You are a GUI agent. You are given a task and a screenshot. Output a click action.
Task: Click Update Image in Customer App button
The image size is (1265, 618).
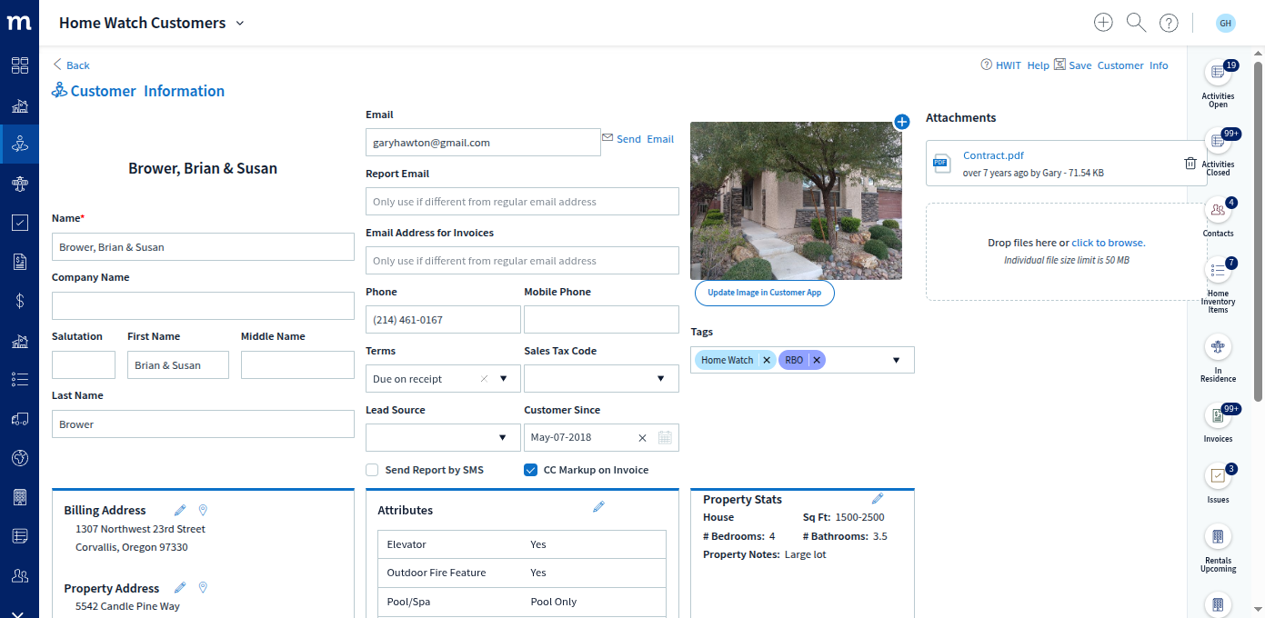coord(765,293)
